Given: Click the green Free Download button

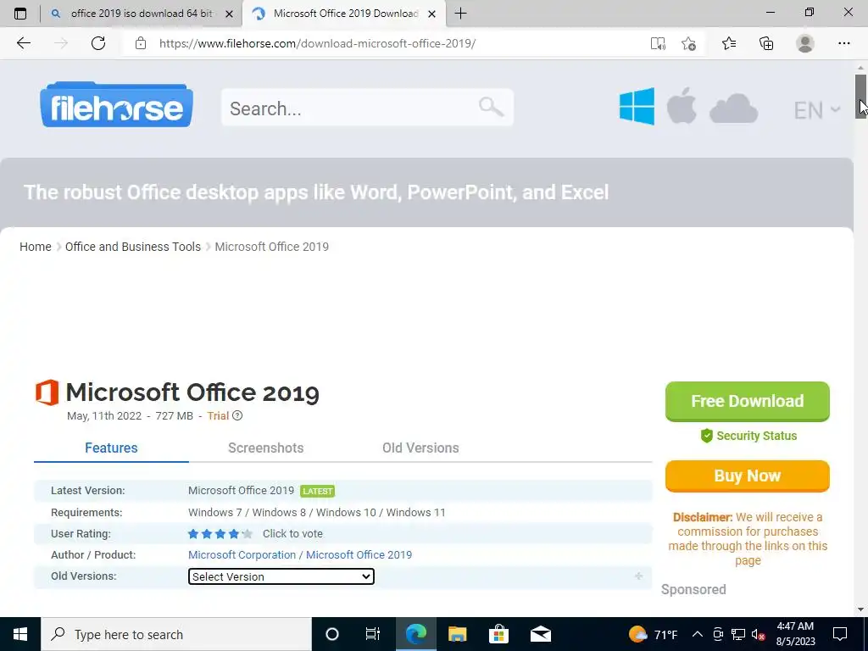Looking at the screenshot, I should click(748, 401).
